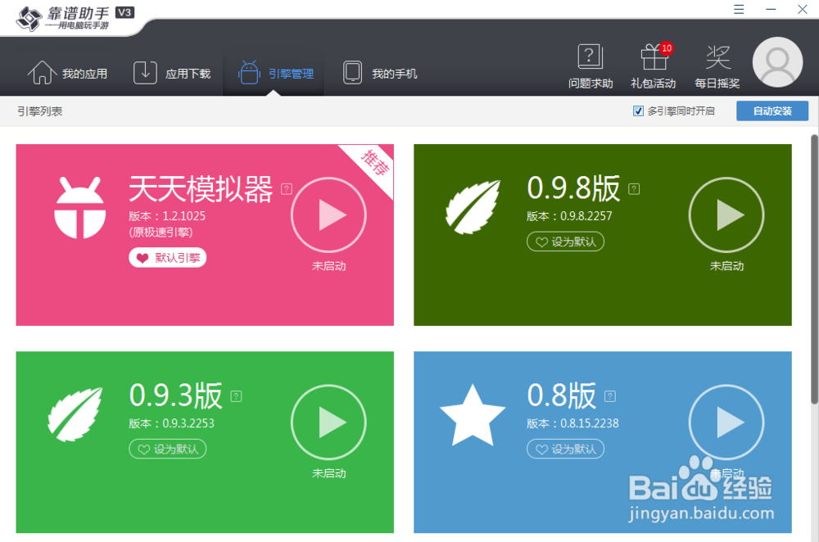Click 未启动 status under 0.9.3版

(328, 473)
